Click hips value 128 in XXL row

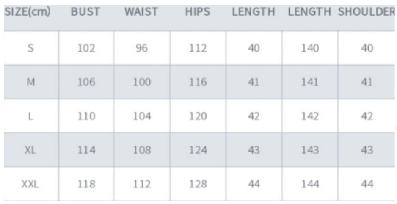coord(198,185)
